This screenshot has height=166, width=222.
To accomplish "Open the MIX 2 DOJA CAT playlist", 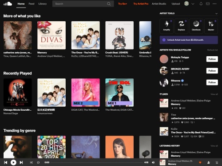I will point(86,93).
